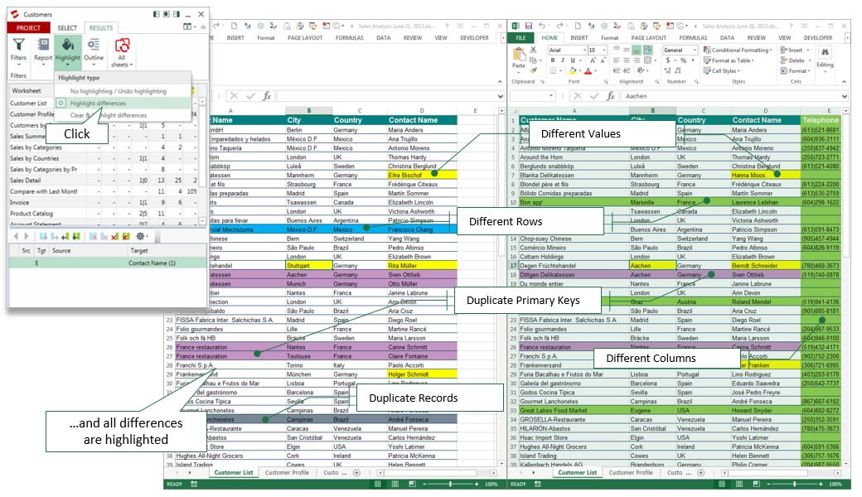Open Cell Styles dropdown
Viewport: 862px width, 497px height.
click(x=722, y=71)
